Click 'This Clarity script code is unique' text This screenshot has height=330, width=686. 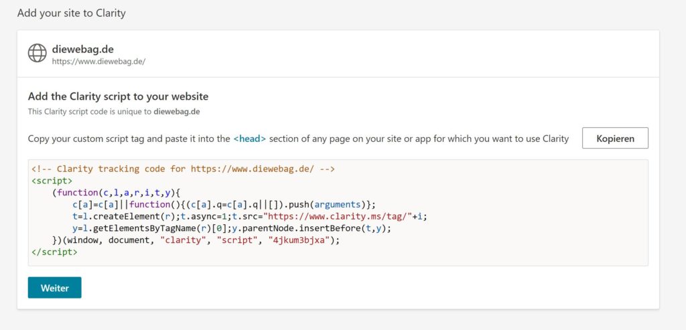coord(114,112)
